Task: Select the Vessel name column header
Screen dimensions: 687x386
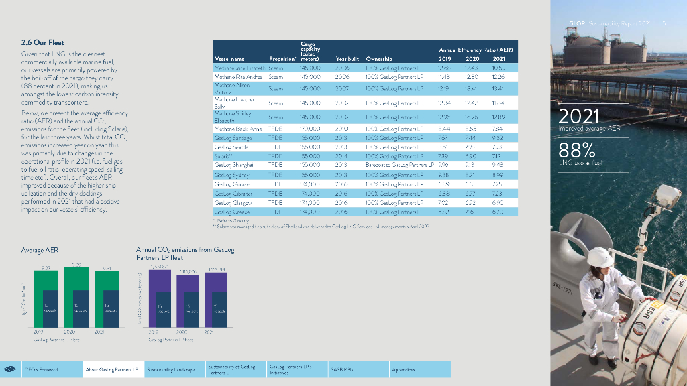Action: [229, 59]
